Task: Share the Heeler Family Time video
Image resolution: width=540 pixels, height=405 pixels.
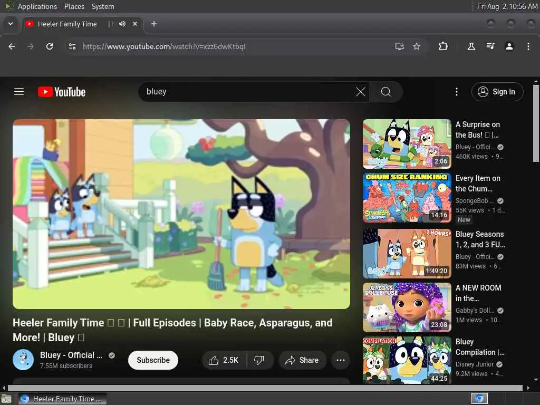Action: 302,360
